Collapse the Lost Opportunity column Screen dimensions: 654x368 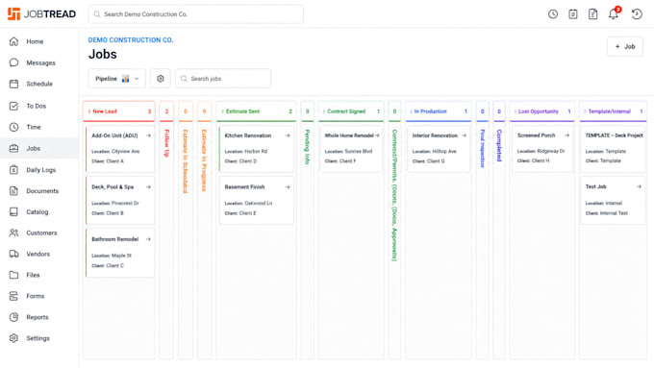click(x=515, y=111)
